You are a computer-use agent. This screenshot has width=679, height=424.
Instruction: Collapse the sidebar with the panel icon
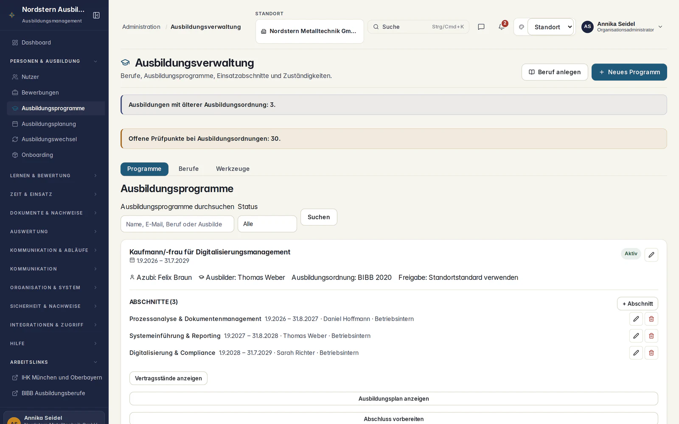[x=96, y=15]
